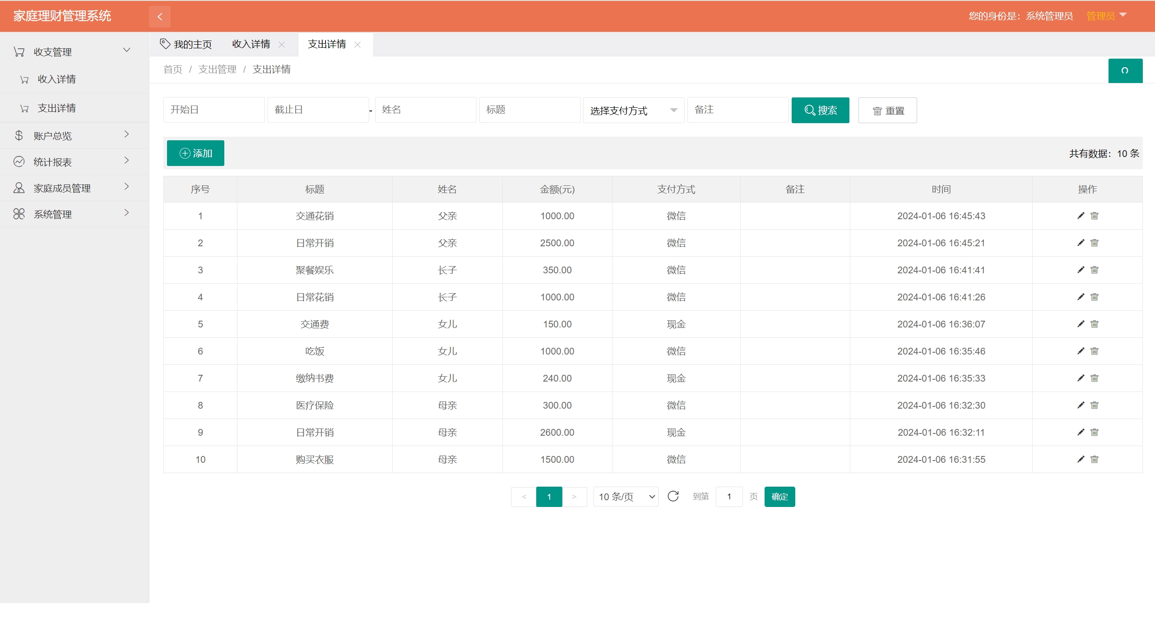Screen dimensions: 1155x631
Task: Open 收入详情 in the sidebar
Action: point(57,79)
